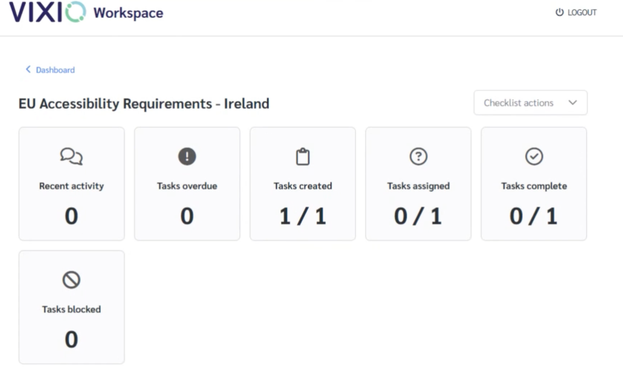This screenshot has height=368, width=623.
Task: Click the Tasks complete checkmark icon
Action: (534, 156)
